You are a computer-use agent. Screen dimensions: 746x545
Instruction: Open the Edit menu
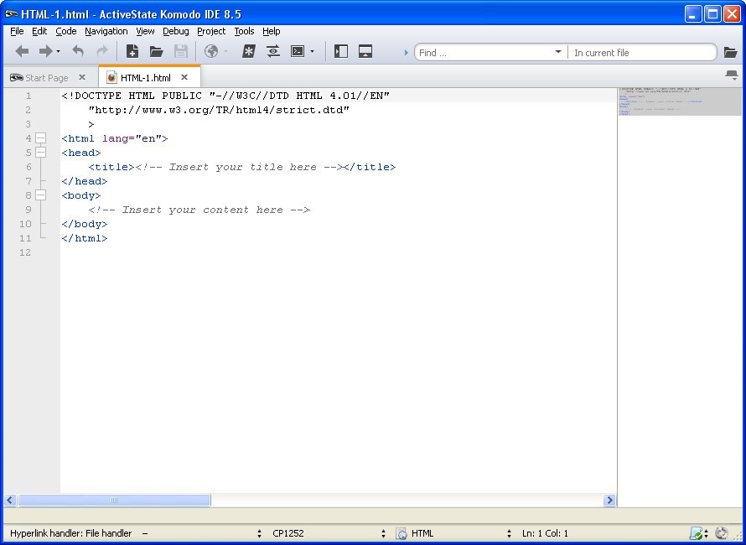(39, 31)
